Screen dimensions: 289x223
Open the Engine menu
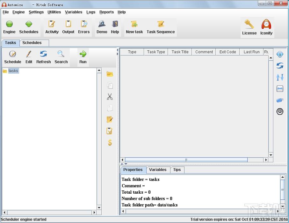point(18,12)
